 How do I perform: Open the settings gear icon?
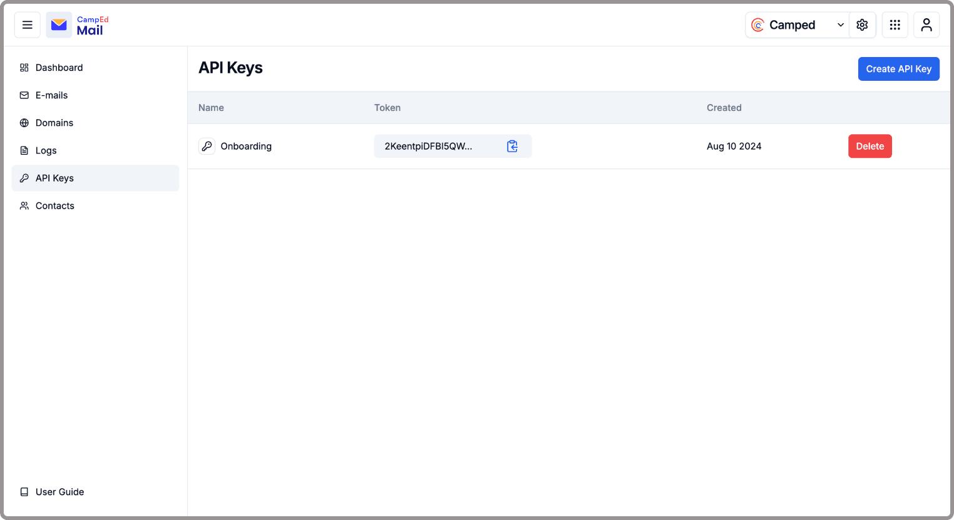(862, 25)
